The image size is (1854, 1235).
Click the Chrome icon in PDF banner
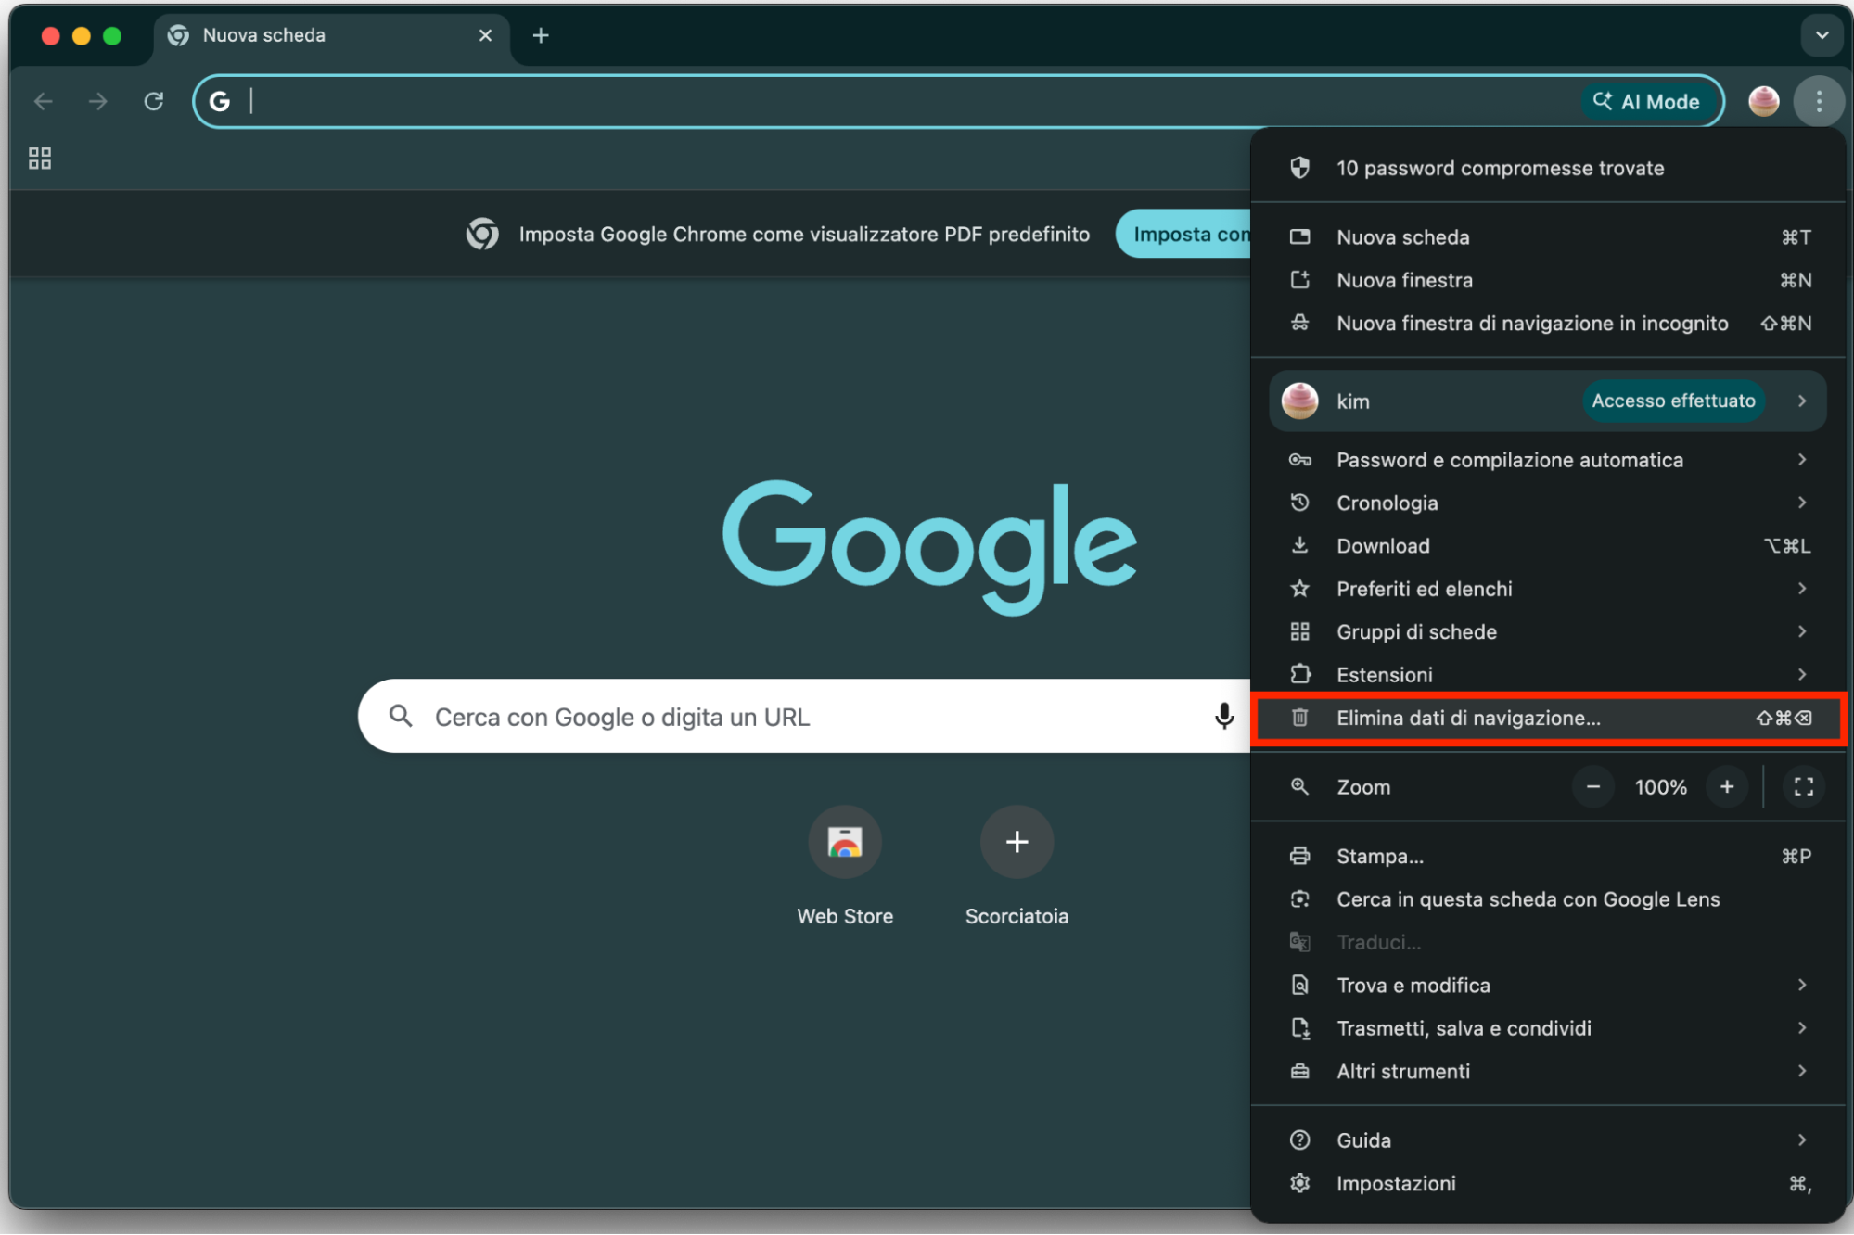tap(482, 234)
